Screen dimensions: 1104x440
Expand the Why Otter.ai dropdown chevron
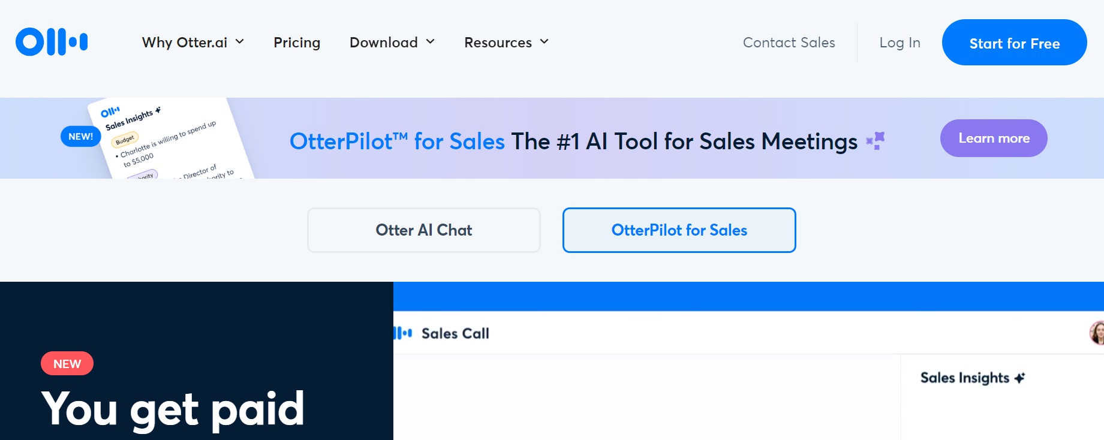[x=240, y=42]
